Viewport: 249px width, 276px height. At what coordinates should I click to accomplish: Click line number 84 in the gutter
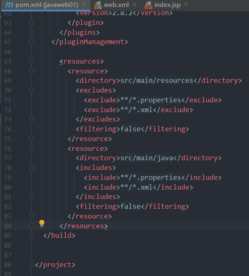pos(8,226)
